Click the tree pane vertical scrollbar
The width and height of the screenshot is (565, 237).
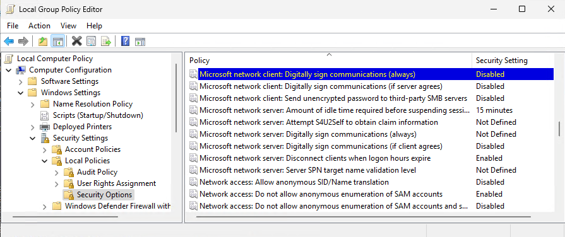(176, 98)
